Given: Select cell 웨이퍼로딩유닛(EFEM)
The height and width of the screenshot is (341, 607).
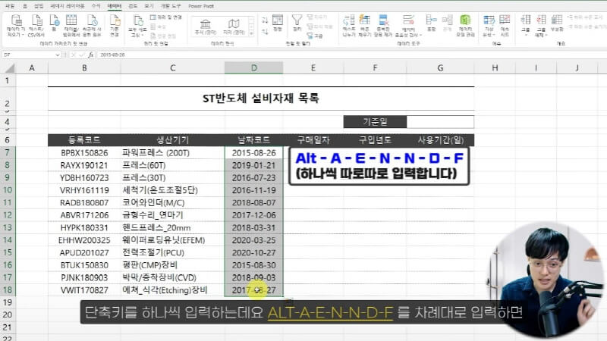Looking at the screenshot, I should [173, 240].
